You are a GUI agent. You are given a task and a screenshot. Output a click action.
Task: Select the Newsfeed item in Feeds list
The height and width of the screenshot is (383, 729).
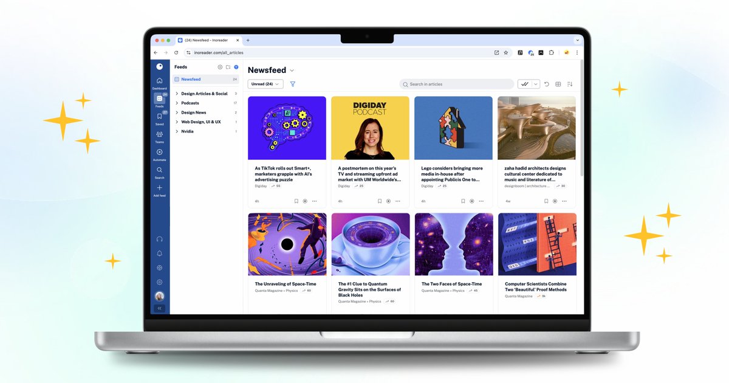(206, 79)
